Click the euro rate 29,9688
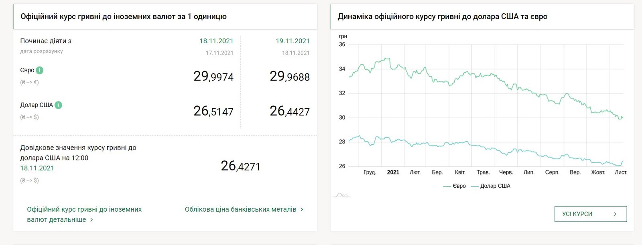This screenshot has height=245, width=642. 290,76
